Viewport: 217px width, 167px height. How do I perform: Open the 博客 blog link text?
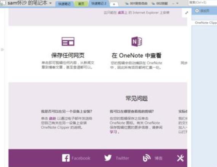[158, 158]
